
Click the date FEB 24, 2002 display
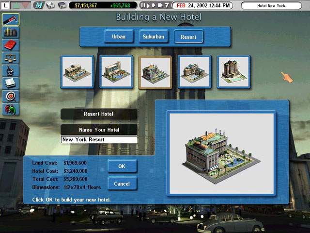(203, 5)
